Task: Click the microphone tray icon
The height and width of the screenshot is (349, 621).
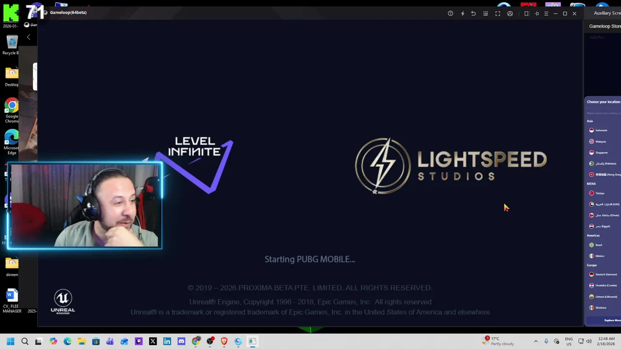Action: pyautogui.click(x=546, y=341)
